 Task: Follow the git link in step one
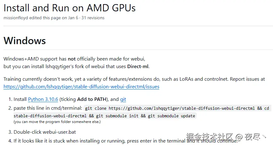(x=123, y=99)
